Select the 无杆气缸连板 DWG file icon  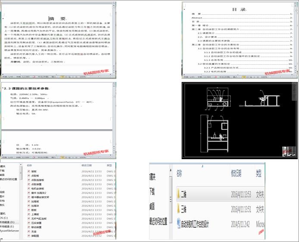click(29, 219)
